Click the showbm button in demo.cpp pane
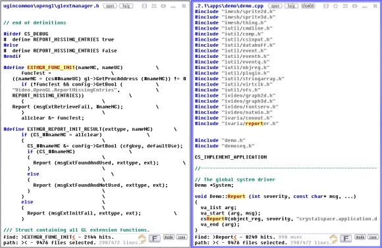 tap(308, 6)
